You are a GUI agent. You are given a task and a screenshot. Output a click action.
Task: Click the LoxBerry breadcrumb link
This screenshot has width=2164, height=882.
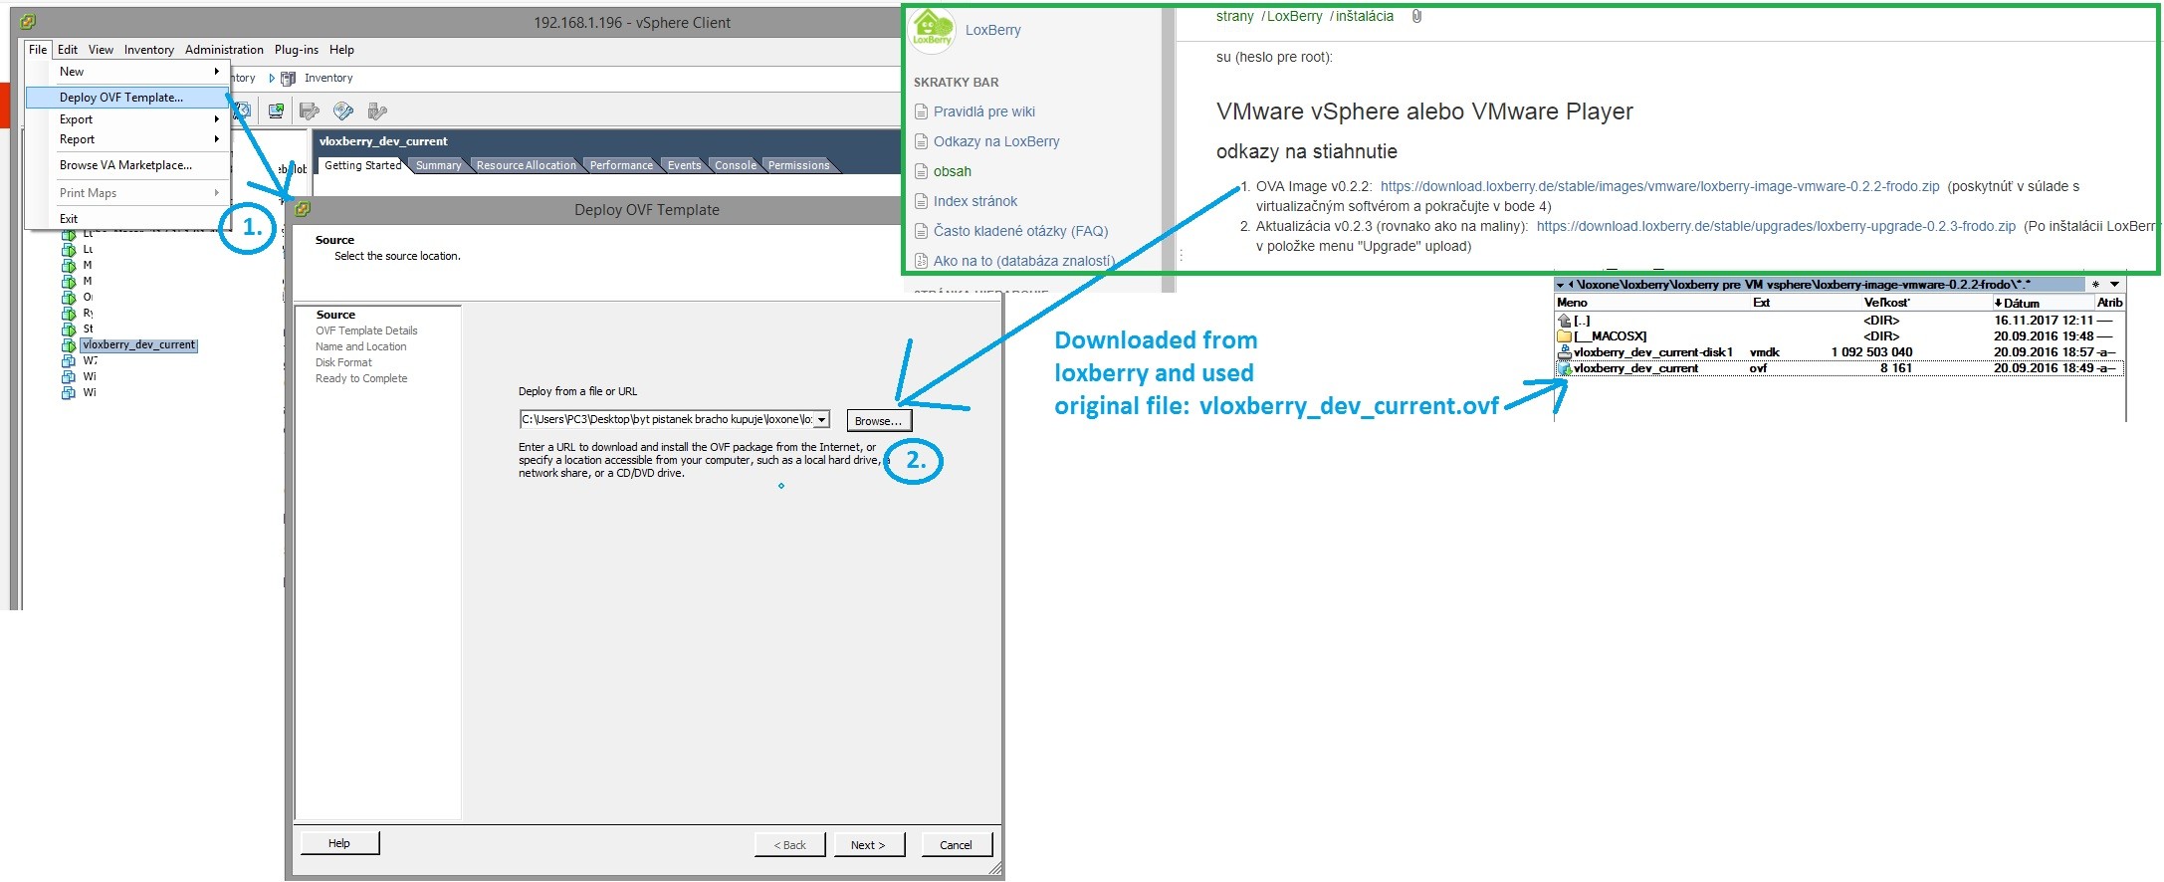click(x=1294, y=16)
